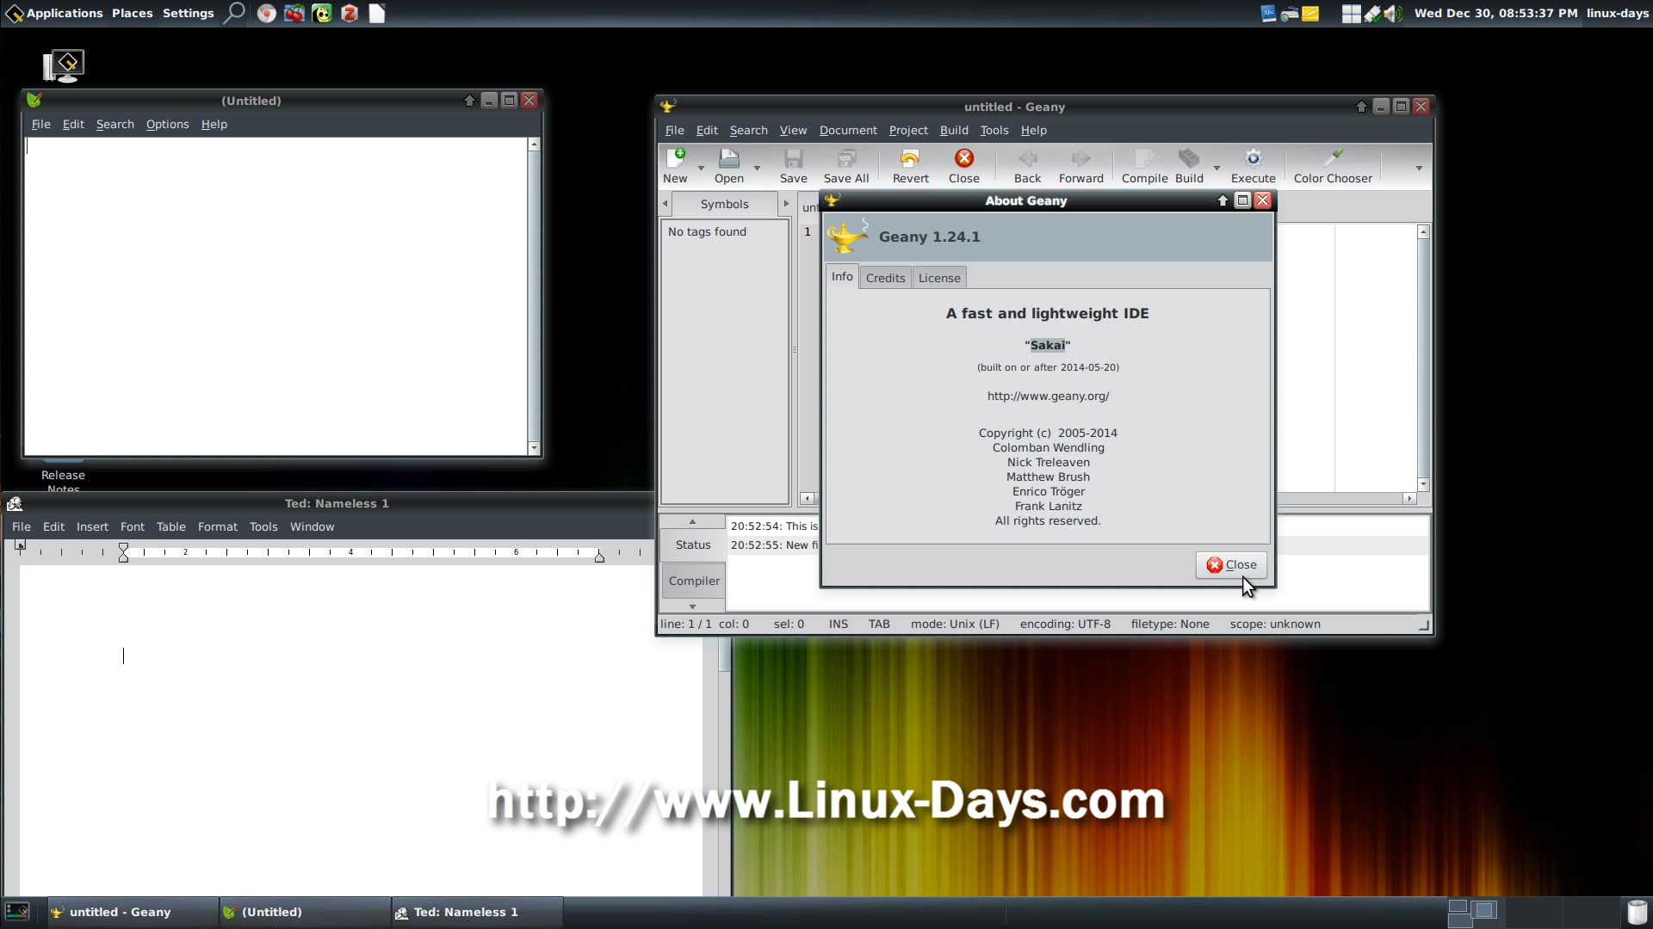The width and height of the screenshot is (1653, 929).
Task: Click the Open file icon in Geany toolbar
Action: [x=728, y=158]
